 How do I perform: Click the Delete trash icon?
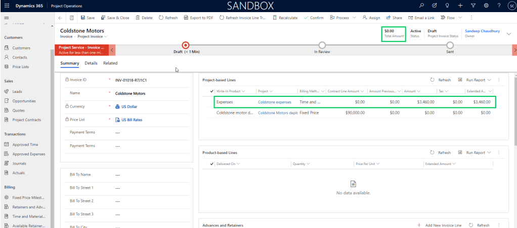tap(144, 18)
